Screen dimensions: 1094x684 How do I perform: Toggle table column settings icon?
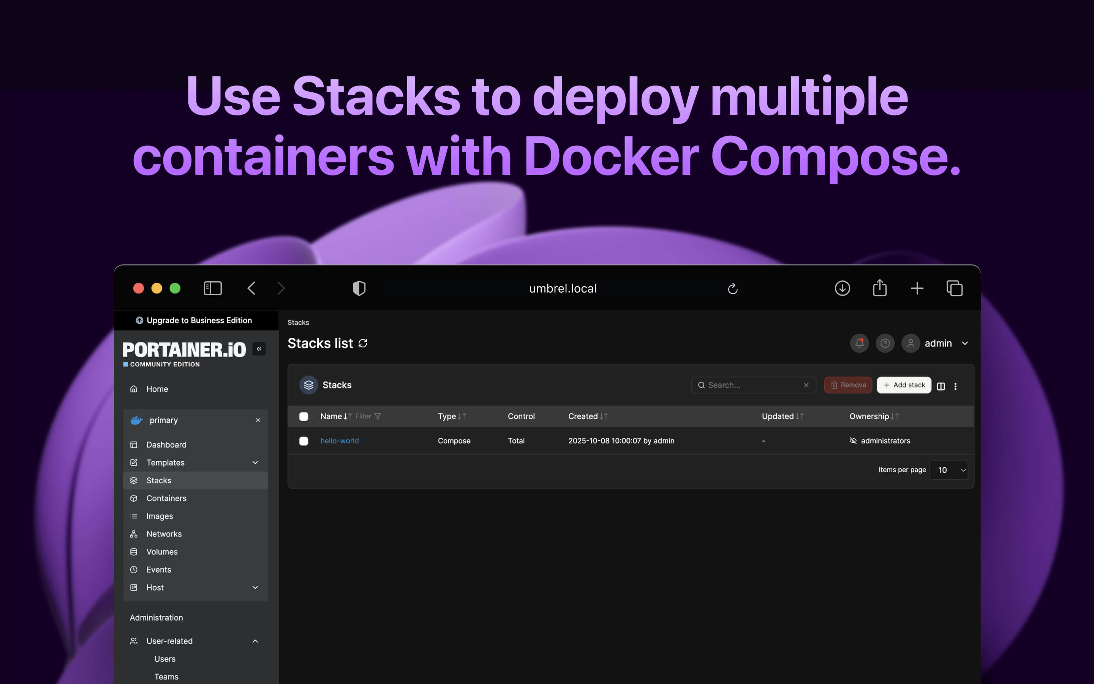[941, 386]
